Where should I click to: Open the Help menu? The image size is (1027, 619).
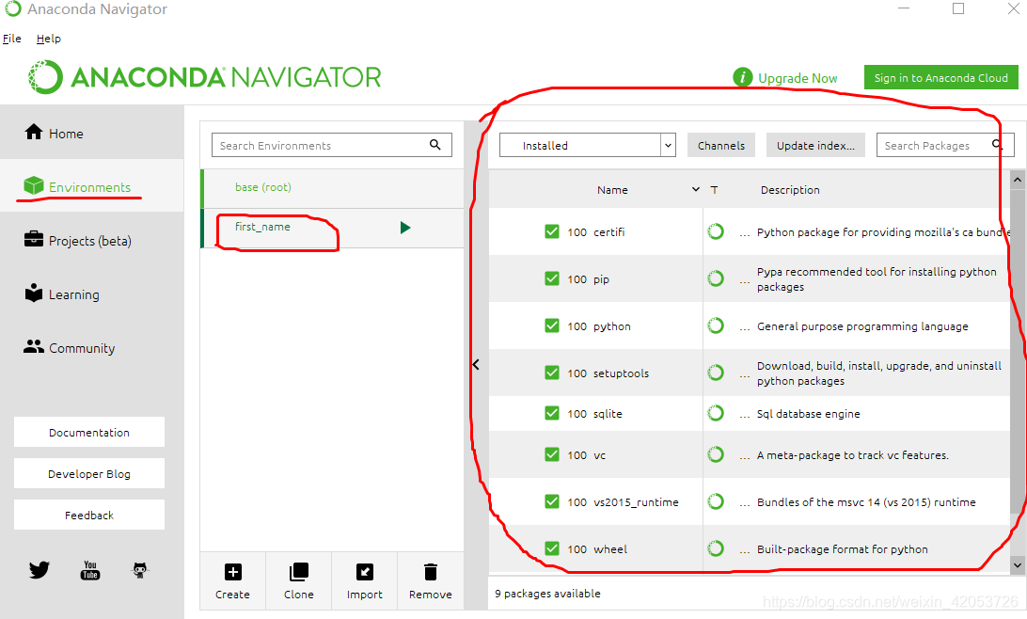tap(49, 39)
